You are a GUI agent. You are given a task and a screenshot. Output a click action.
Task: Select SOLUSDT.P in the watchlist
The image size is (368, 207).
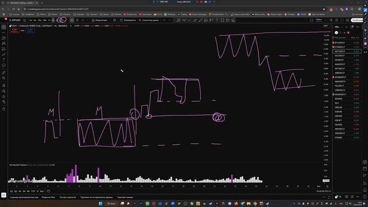coord(347,56)
